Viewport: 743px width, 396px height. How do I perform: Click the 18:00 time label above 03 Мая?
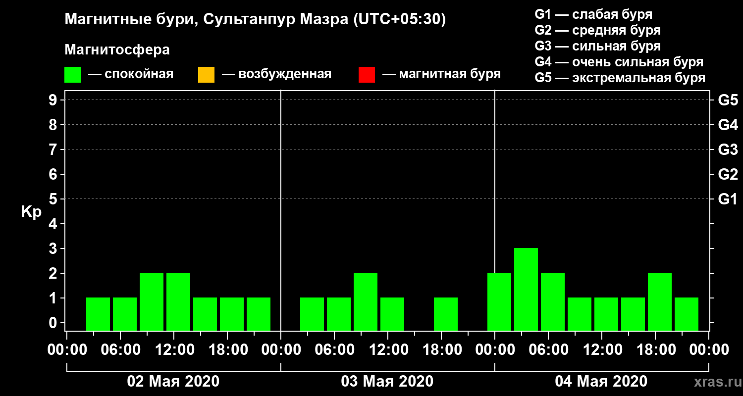pyautogui.click(x=441, y=349)
